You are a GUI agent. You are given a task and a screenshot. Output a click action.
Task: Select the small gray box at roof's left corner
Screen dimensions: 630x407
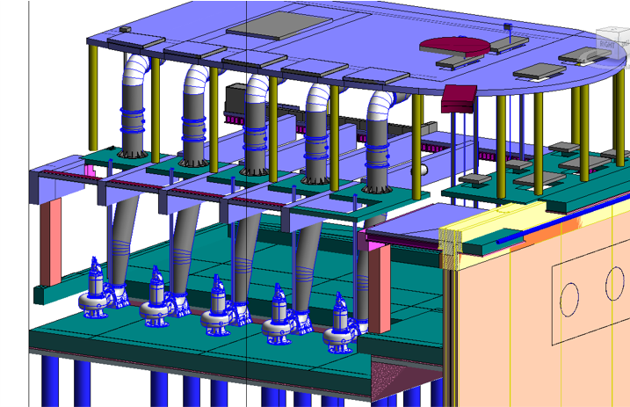(x=125, y=29)
